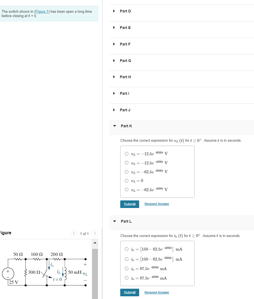
Task: Select the vL = -12.5e^-6000t V option
Action: [126, 153]
